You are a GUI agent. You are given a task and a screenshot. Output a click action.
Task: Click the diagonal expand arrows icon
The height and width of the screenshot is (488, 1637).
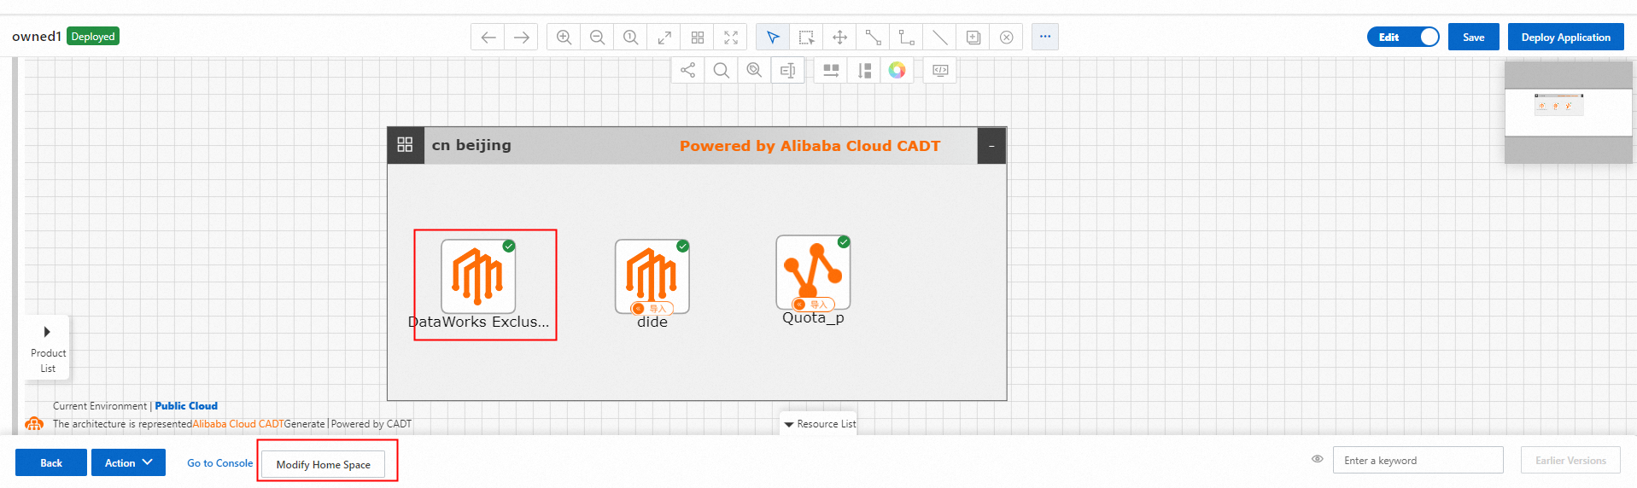pos(664,38)
